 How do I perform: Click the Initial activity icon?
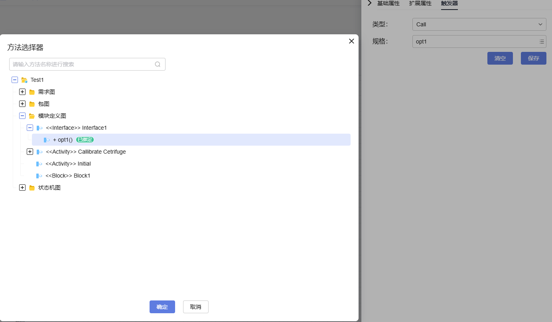[39, 164]
